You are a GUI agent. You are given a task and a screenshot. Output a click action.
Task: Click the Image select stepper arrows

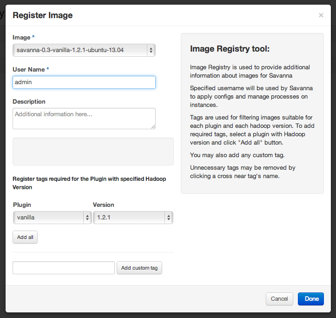(x=151, y=50)
